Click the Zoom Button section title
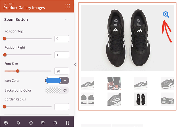Viewport: 183px width, 127px height. [x=16, y=20]
